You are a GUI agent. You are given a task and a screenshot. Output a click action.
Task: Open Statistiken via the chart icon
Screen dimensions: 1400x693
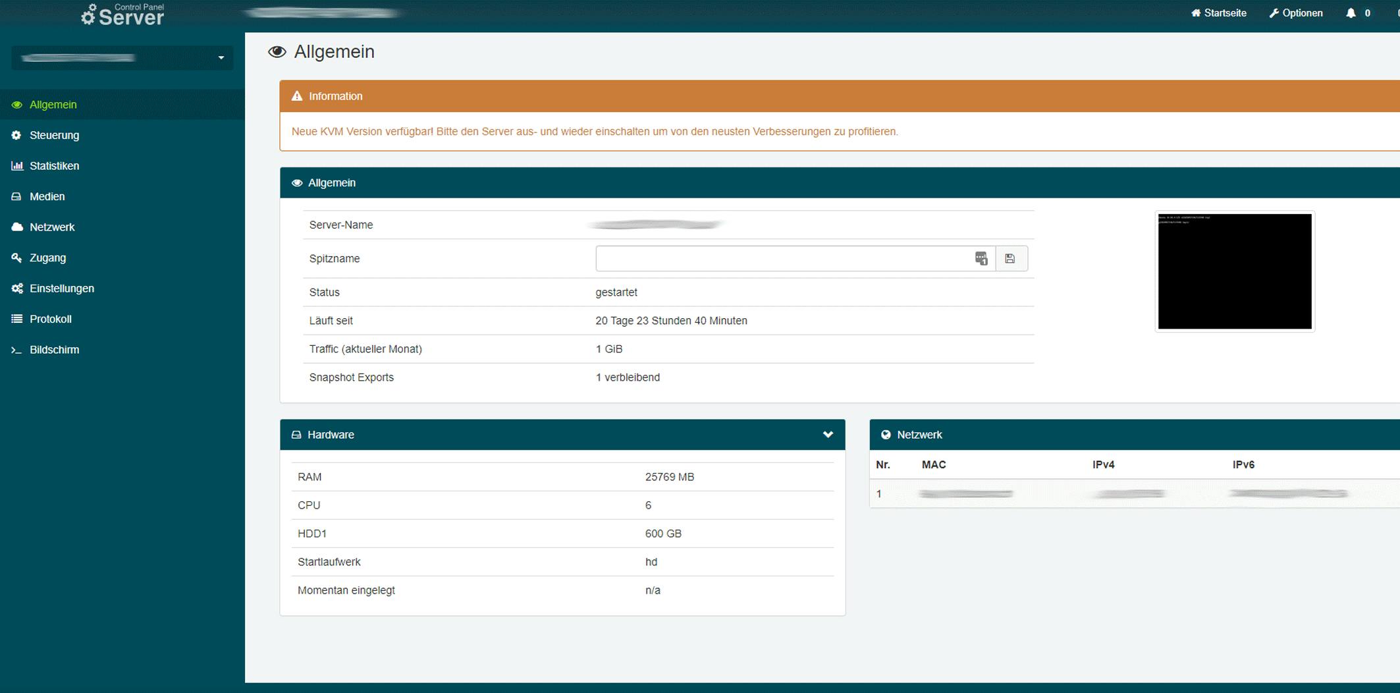point(17,165)
